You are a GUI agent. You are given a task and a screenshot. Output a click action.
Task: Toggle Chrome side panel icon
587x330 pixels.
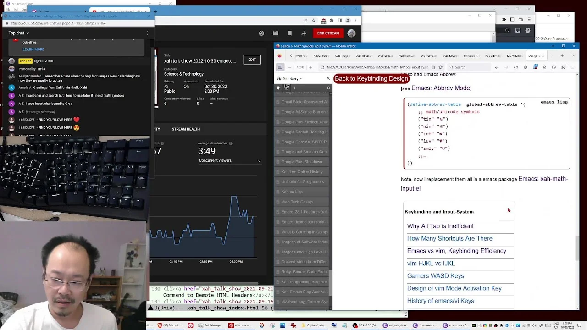(340, 20)
